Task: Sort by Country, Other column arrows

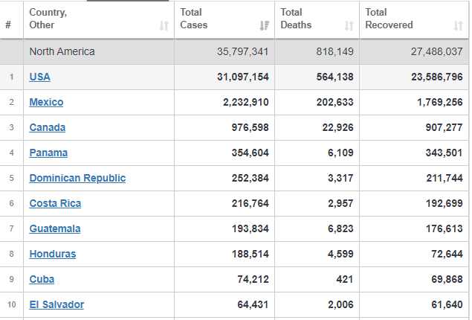Action: [x=164, y=26]
